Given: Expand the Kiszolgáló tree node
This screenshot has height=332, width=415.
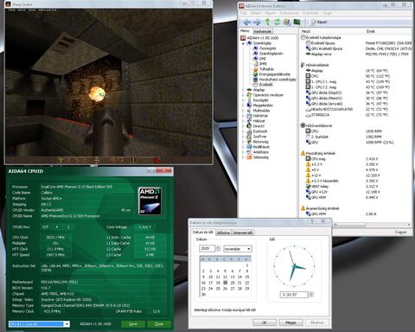Looking at the screenshot, I should (243, 100).
